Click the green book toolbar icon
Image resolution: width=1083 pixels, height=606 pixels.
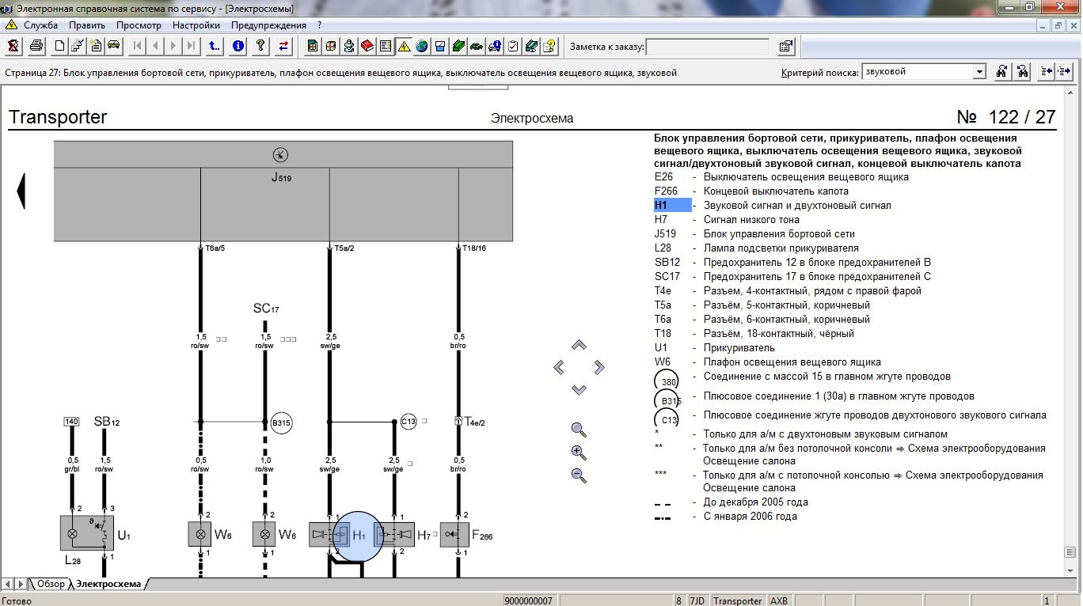tap(458, 46)
